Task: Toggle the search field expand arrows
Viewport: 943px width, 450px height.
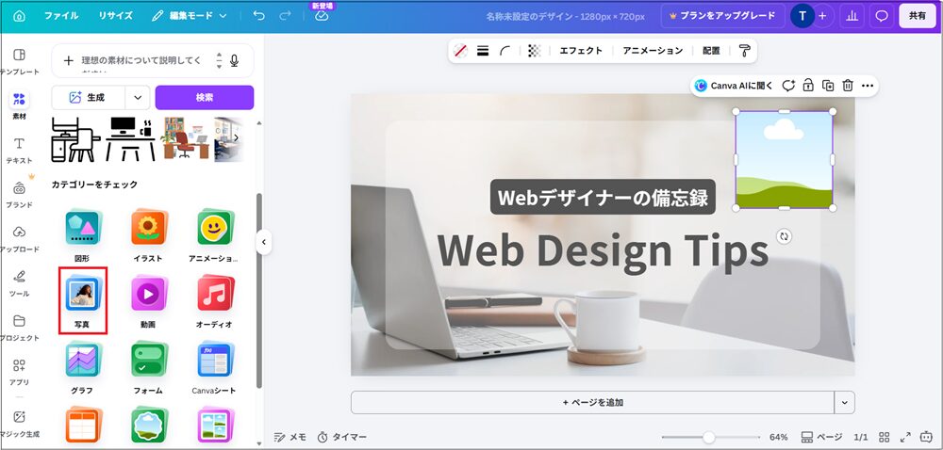Action: pos(219,60)
